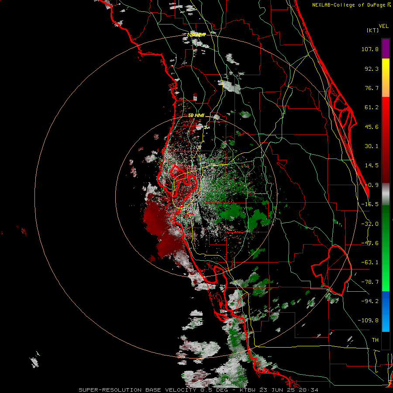Pick the blue segment of the color bar

386,311
